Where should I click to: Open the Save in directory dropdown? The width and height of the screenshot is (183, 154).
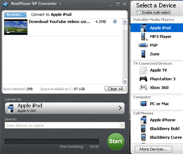tap(65, 125)
